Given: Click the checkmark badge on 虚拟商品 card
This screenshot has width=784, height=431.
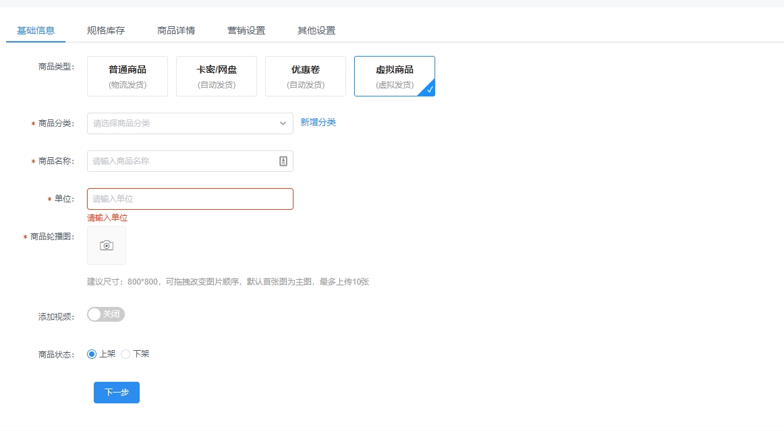Looking at the screenshot, I should tap(429, 90).
